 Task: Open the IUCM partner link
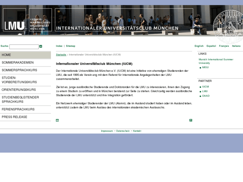tap(206, 87)
